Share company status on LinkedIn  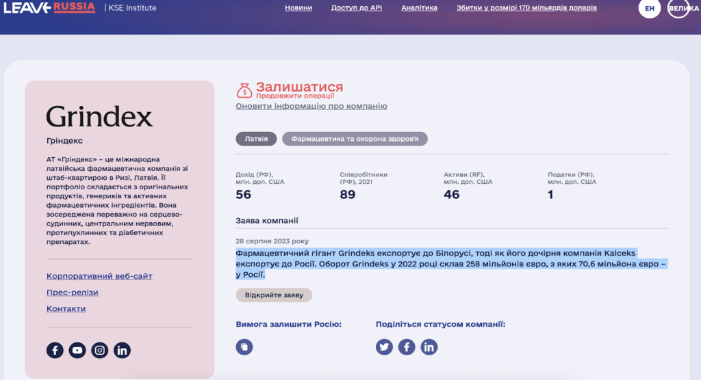pos(429,347)
